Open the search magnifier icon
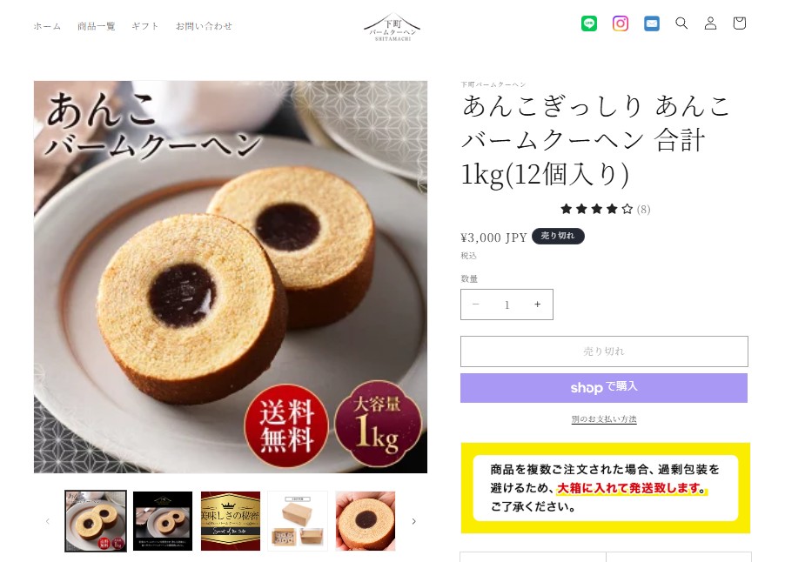This screenshot has height=562, width=785. pos(681,23)
